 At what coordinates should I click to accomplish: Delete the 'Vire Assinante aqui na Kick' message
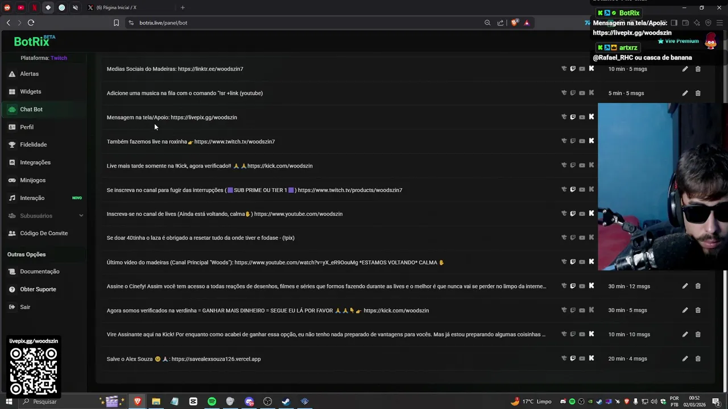698,335
